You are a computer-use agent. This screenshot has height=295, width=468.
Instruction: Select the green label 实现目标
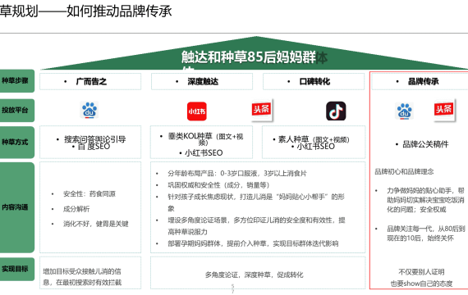click(x=16, y=269)
